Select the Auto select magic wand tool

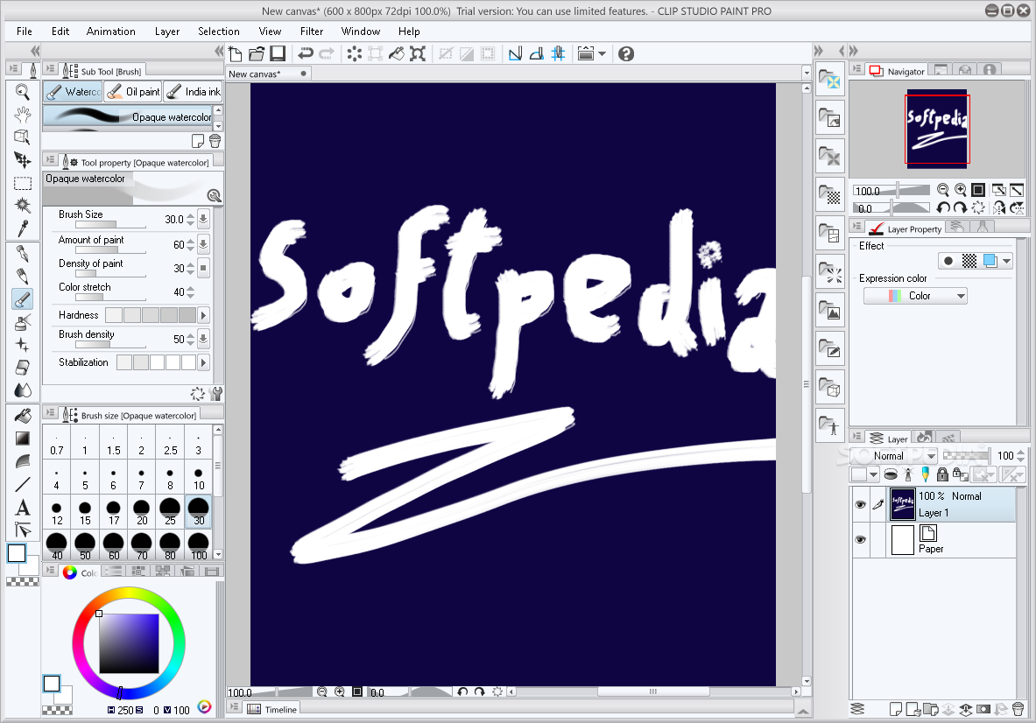coord(23,206)
